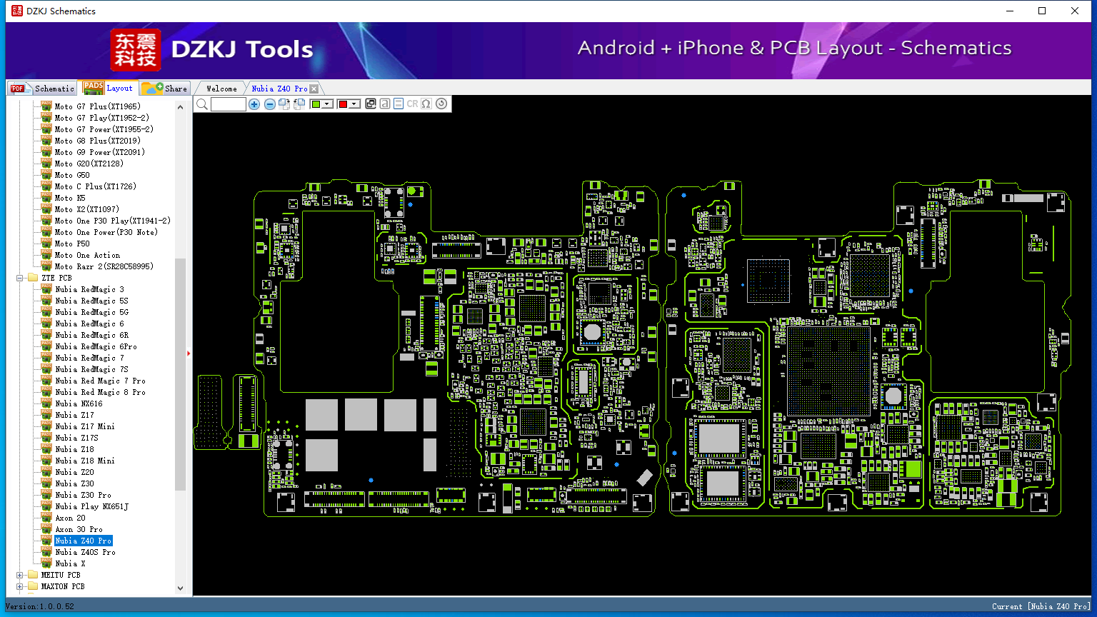Screen dimensions: 1097x617
Task: Select Nubia Z18 Mini entry
Action: click(x=85, y=461)
